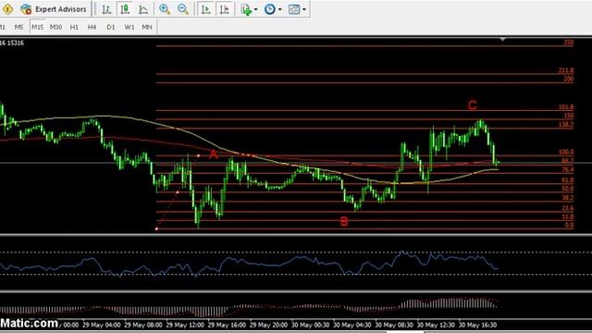
Task: Click the red wave label B
Action: point(343,222)
